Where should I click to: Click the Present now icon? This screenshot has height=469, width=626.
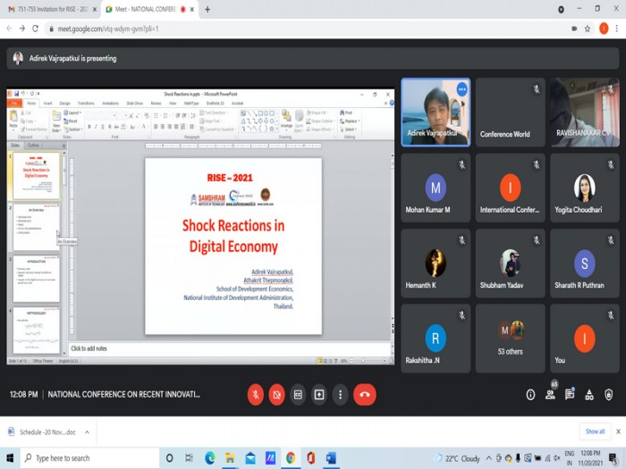319,394
